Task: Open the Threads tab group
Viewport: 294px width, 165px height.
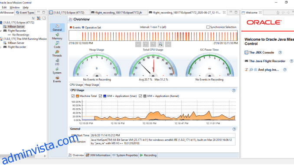Action: (57, 54)
